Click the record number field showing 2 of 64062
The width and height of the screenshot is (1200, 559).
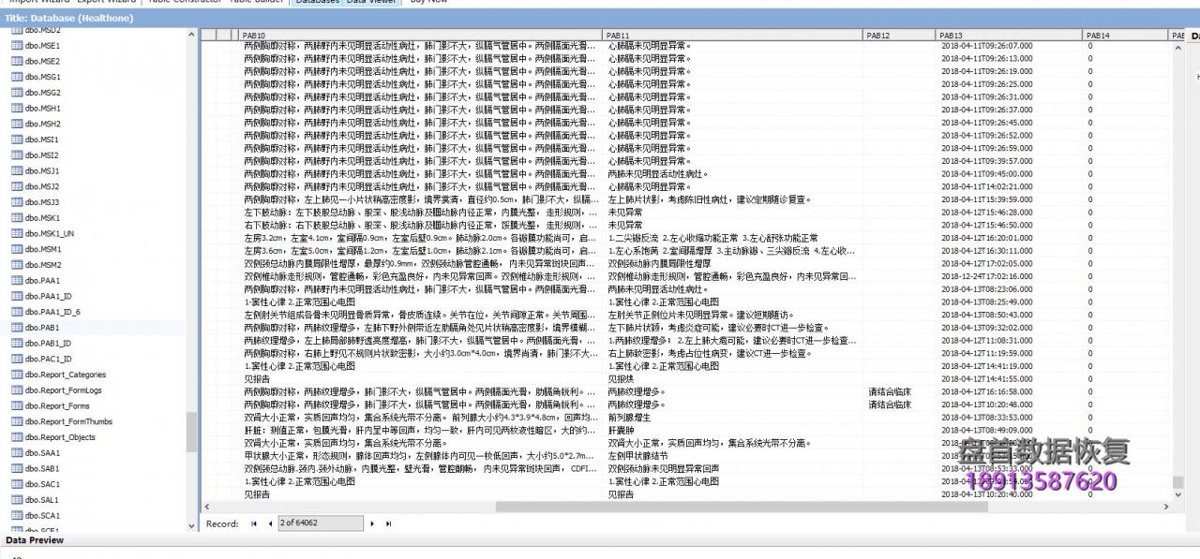[x=321, y=522]
